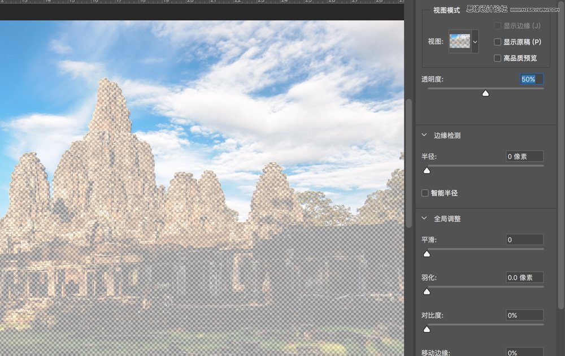This screenshot has width=565, height=356.
Task: Click the grayed-out 显示边缘 (Show Edge) checkbox
Action: click(497, 25)
